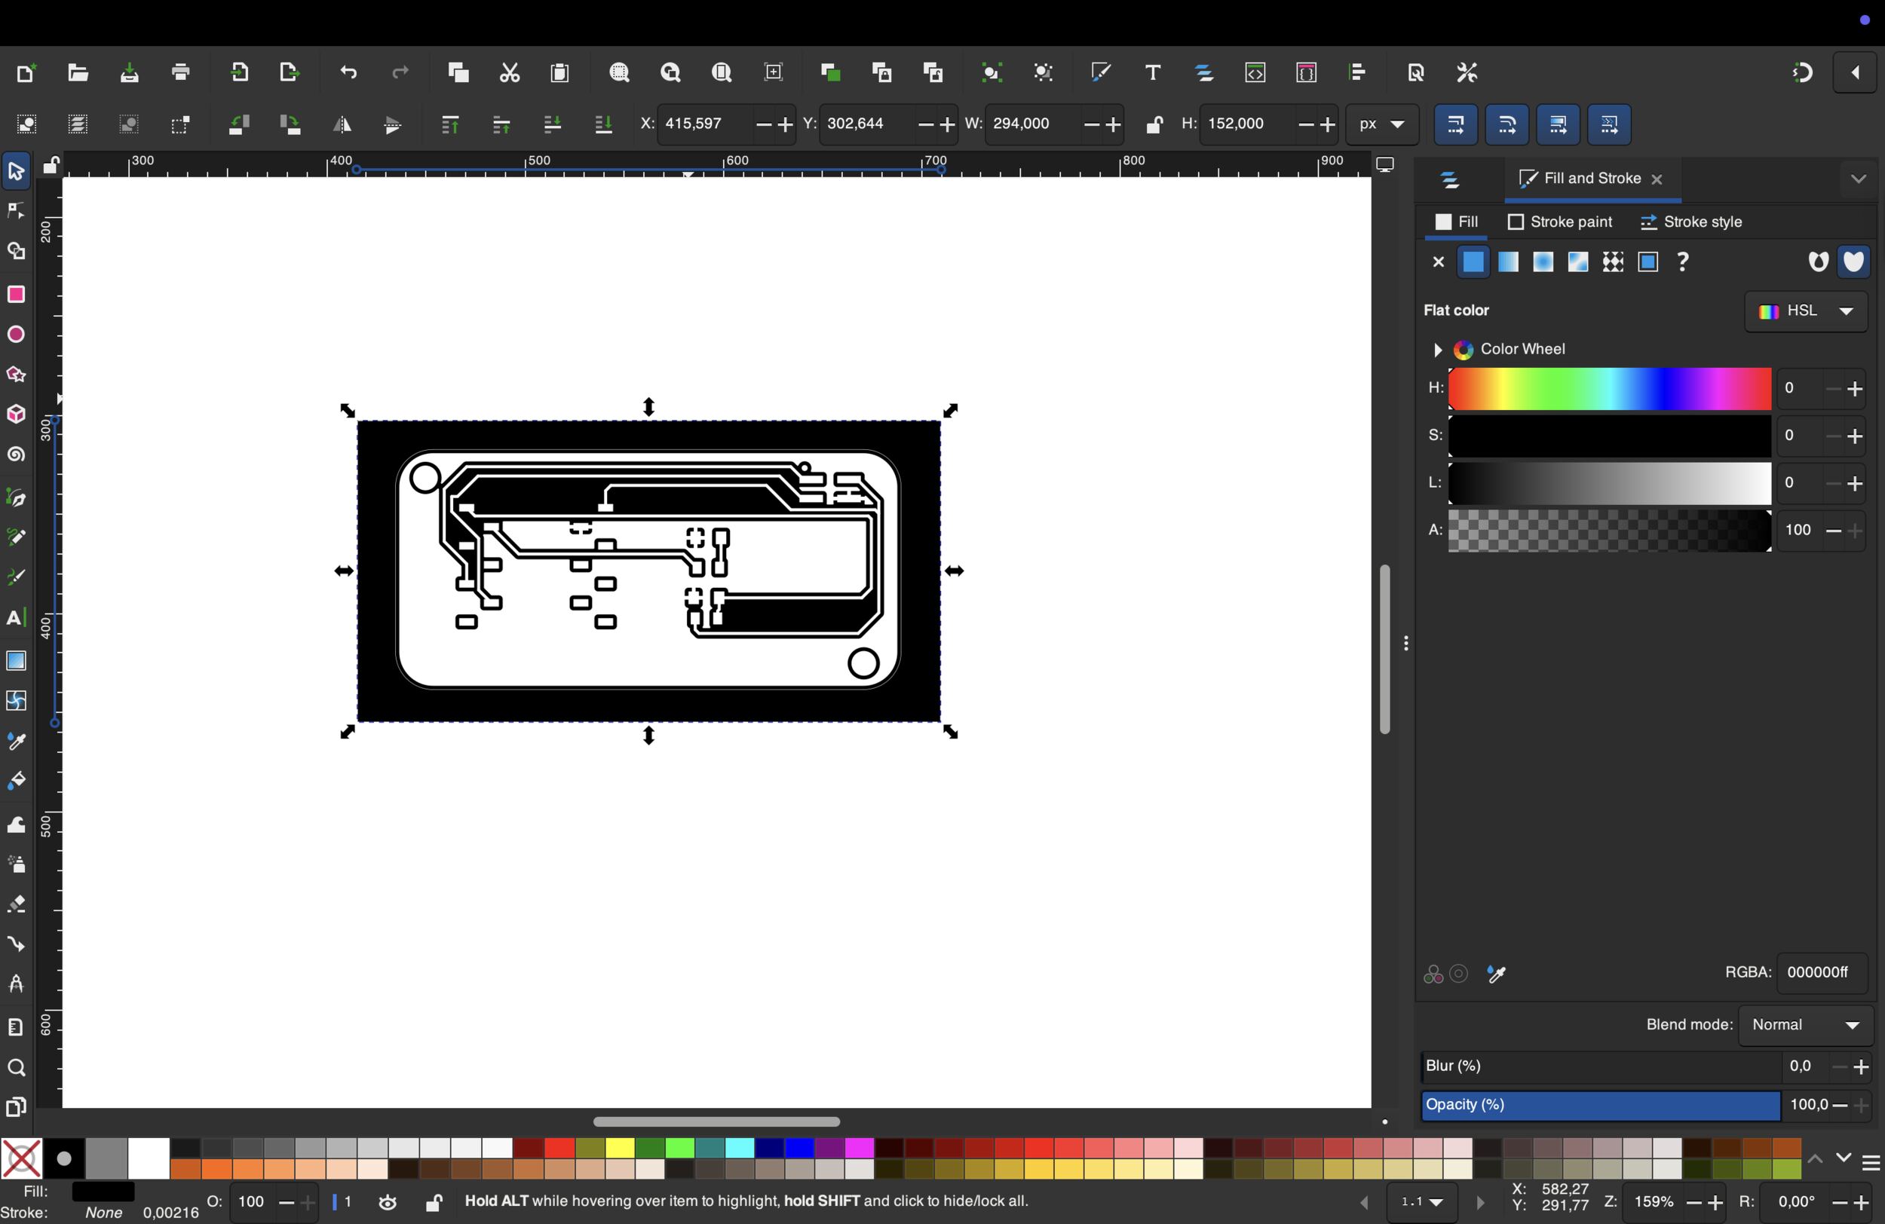Toggle scale stroke width with object

(x=1456, y=125)
